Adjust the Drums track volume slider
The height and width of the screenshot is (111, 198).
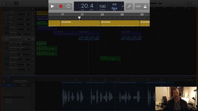click(x=24, y=14)
